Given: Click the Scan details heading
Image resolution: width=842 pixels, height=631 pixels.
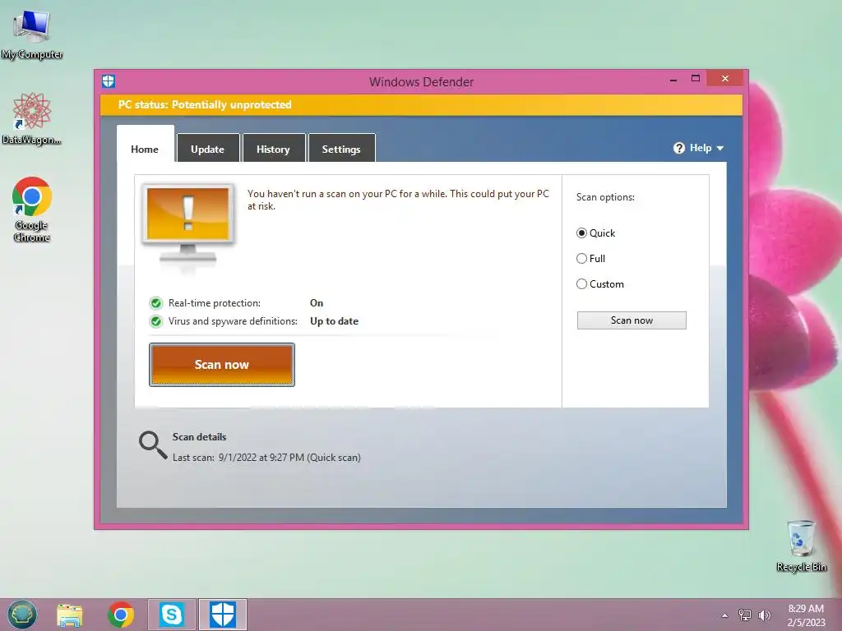Looking at the screenshot, I should (x=199, y=437).
